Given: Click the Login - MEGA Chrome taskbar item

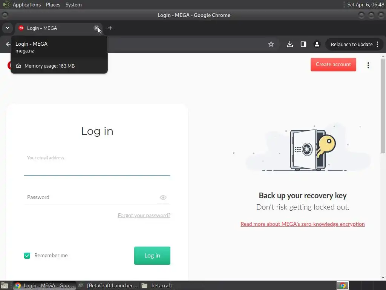Looking at the screenshot, I should 44,285.
